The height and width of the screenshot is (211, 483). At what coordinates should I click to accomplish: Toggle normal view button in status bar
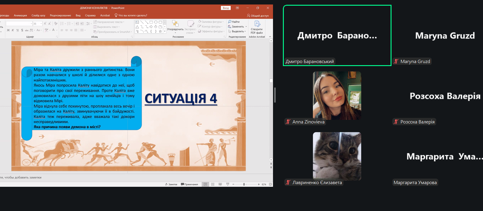(205, 184)
